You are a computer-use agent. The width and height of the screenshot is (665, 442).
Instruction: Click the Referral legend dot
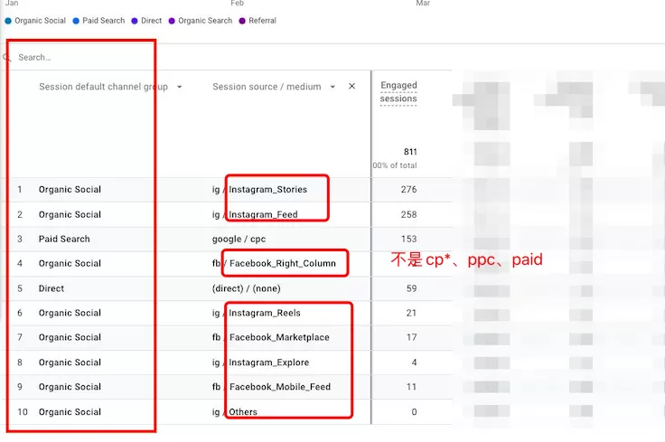242,21
